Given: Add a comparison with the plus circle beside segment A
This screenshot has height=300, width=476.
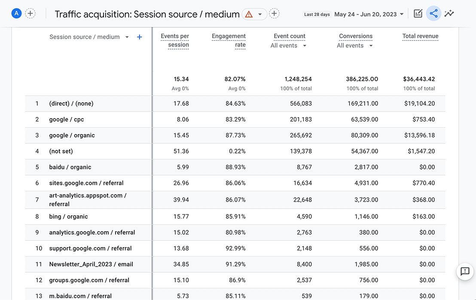Looking at the screenshot, I should [30, 13].
